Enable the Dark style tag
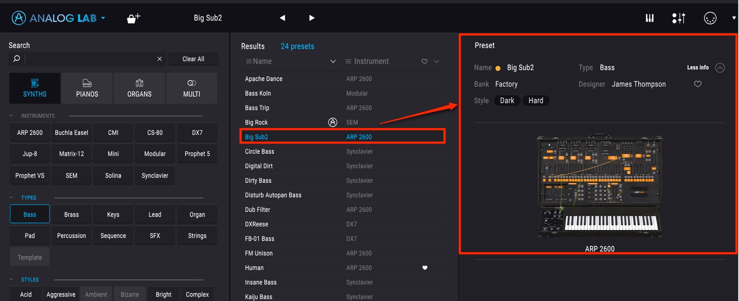Image resolution: width=739 pixels, height=301 pixels. click(507, 101)
